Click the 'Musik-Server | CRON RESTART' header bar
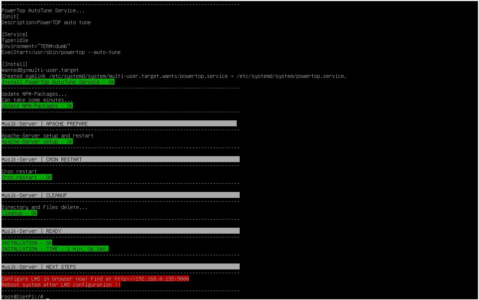The height and width of the screenshot is (300, 479). pos(121,159)
